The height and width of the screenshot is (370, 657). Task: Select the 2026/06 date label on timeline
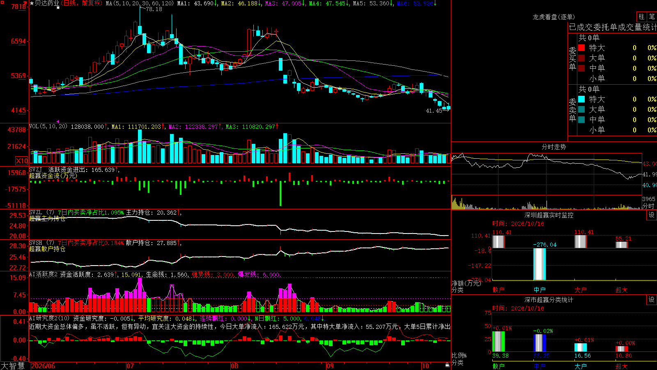43,366
